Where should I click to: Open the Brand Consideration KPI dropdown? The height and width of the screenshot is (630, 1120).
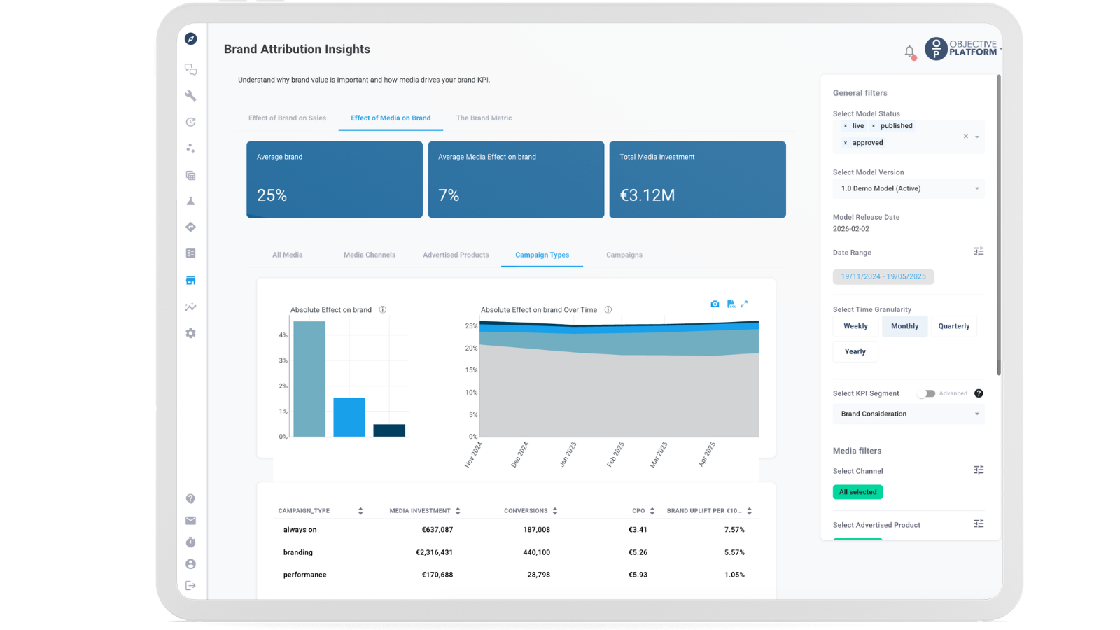pos(909,414)
